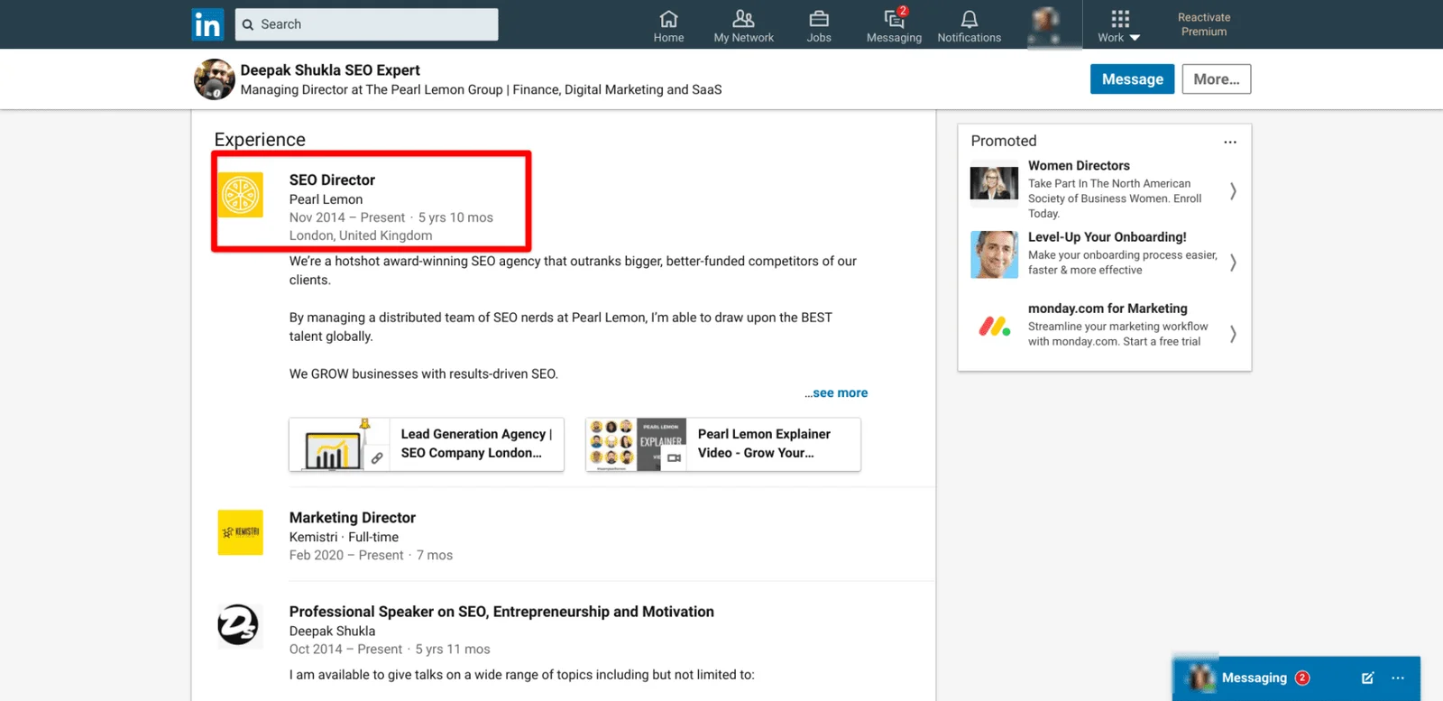Click 'Nov 2014 – Present' date text
This screenshot has height=701, width=1443.
(x=347, y=217)
